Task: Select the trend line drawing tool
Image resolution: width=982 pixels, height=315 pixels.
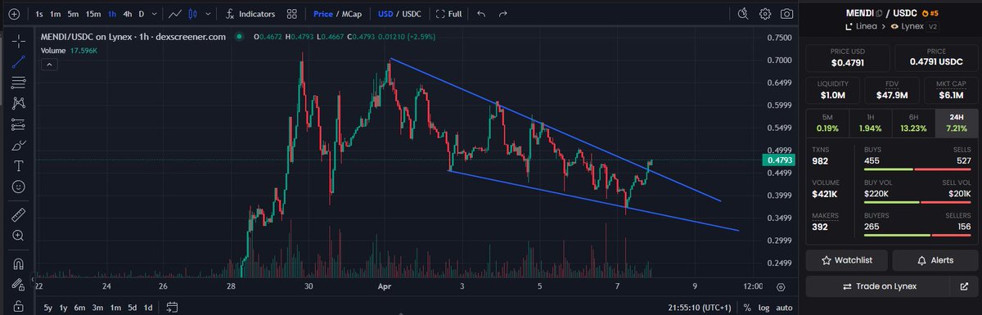Action: coord(18,61)
